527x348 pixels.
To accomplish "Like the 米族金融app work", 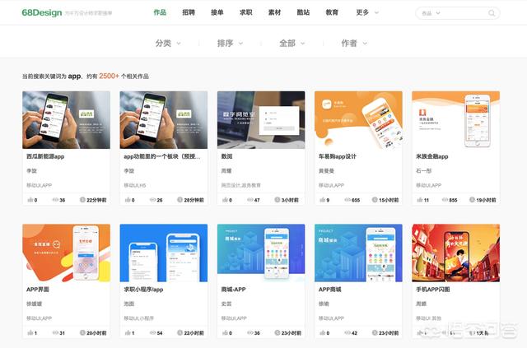I will click(420, 200).
